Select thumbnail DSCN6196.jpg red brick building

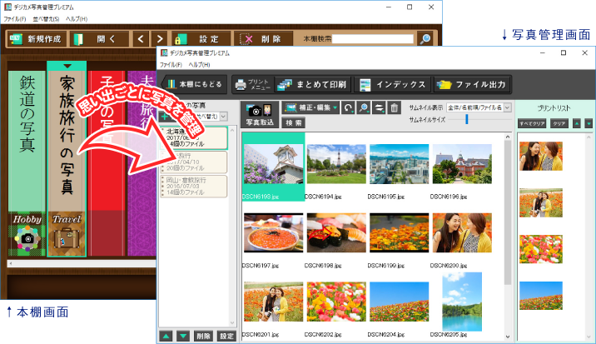pos(462,164)
